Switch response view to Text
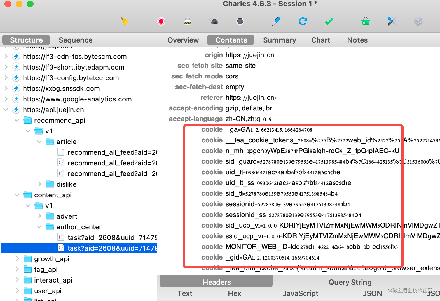Screen dimensions: 440x301 coord(185,293)
